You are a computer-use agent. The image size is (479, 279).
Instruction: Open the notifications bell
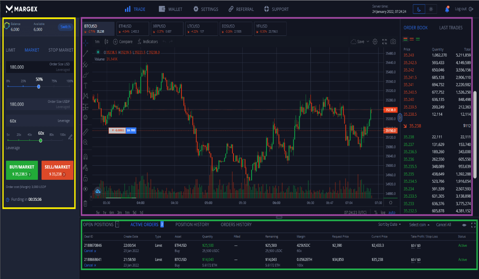(x=447, y=9)
